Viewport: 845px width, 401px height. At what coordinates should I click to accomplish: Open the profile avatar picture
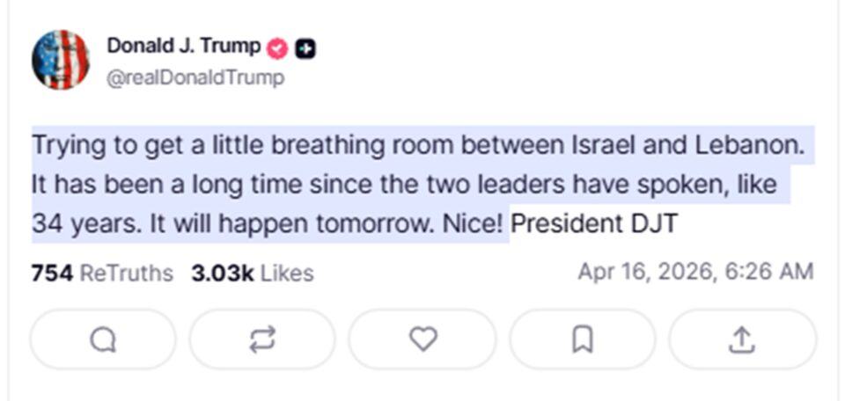(x=61, y=60)
